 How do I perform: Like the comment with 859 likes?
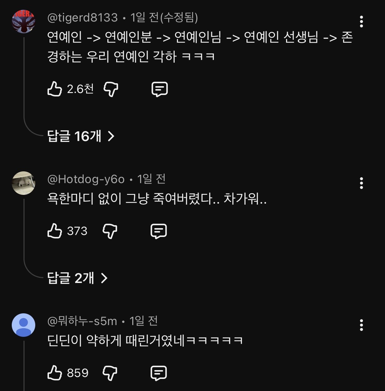[55, 373]
